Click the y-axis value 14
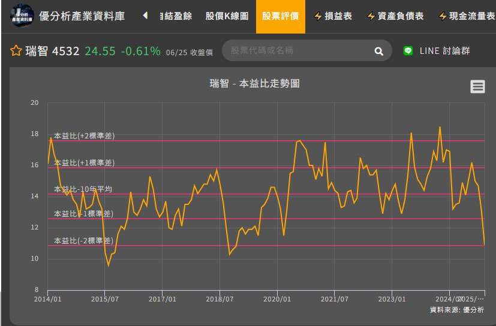This screenshot has width=496, height=326. click(x=34, y=197)
